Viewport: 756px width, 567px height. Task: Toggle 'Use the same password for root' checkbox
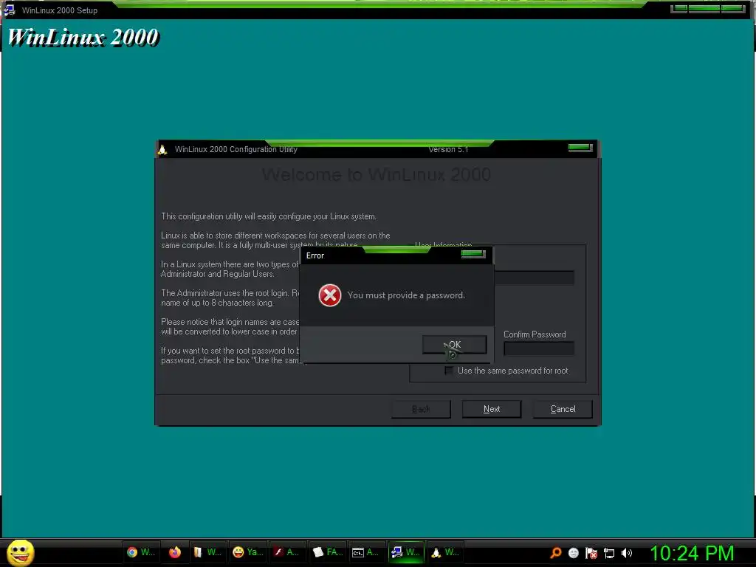point(449,371)
